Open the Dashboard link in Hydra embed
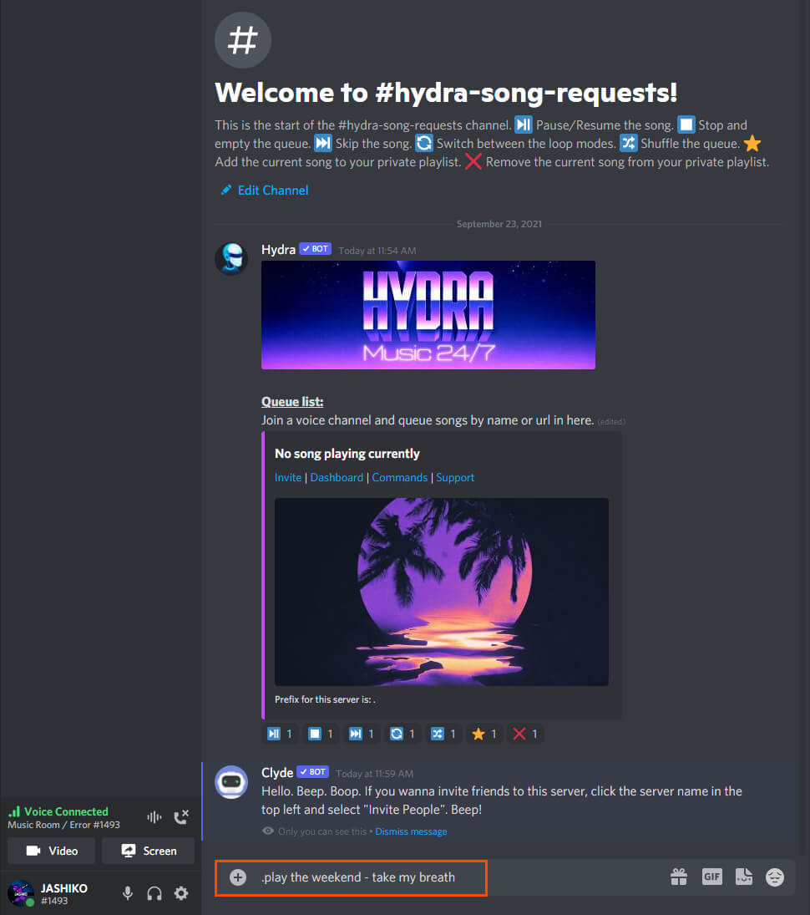810x915 pixels. pos(337,477)
